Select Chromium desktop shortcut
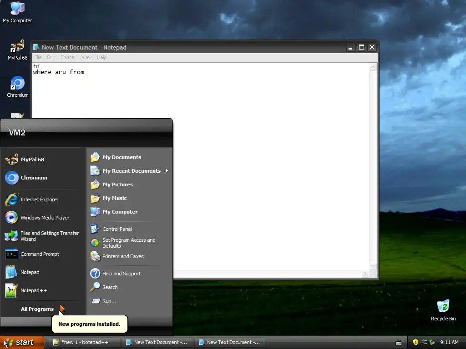The width and height of the screenshot is (466, 349). tap(18, 87)
